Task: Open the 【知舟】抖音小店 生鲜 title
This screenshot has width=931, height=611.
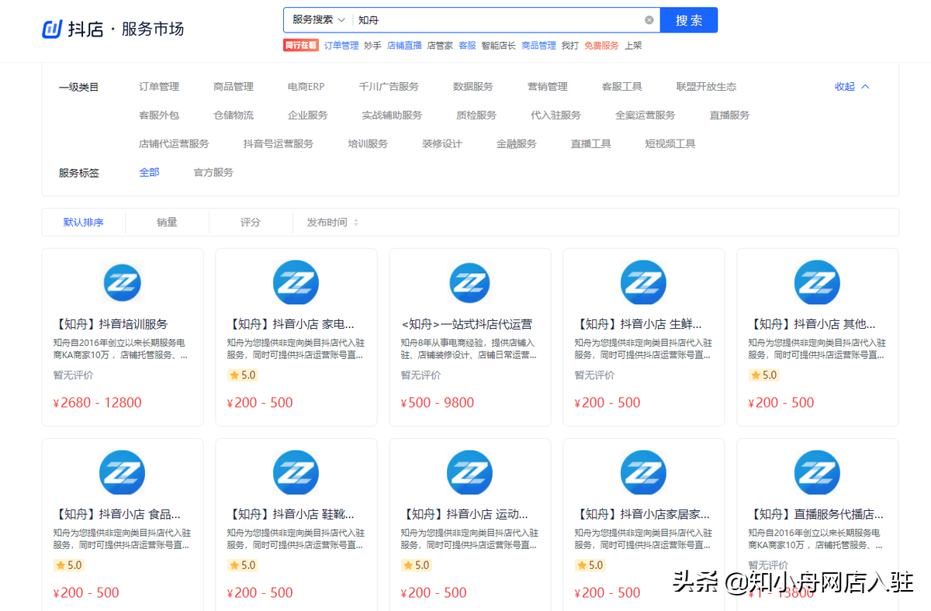Action: point(638,324)
